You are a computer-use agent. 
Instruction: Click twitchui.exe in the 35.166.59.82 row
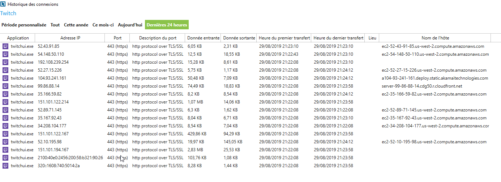pyautogui.click(x=22, y=94)
